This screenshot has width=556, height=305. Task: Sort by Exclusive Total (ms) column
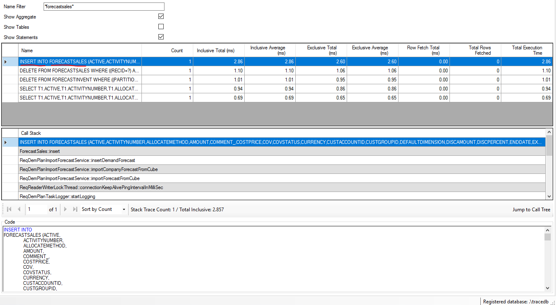click(x=322, y=51)
